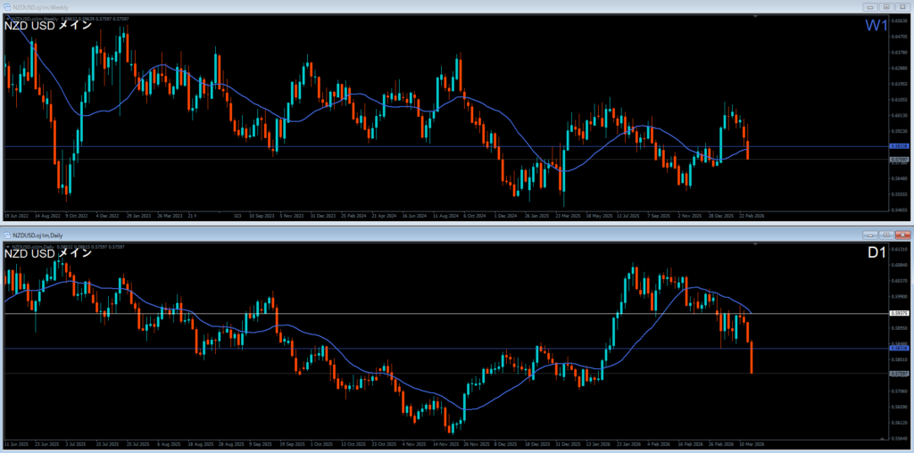914x453 pixels.
Task: Close the Daily chart window
Action: (902, 235)
